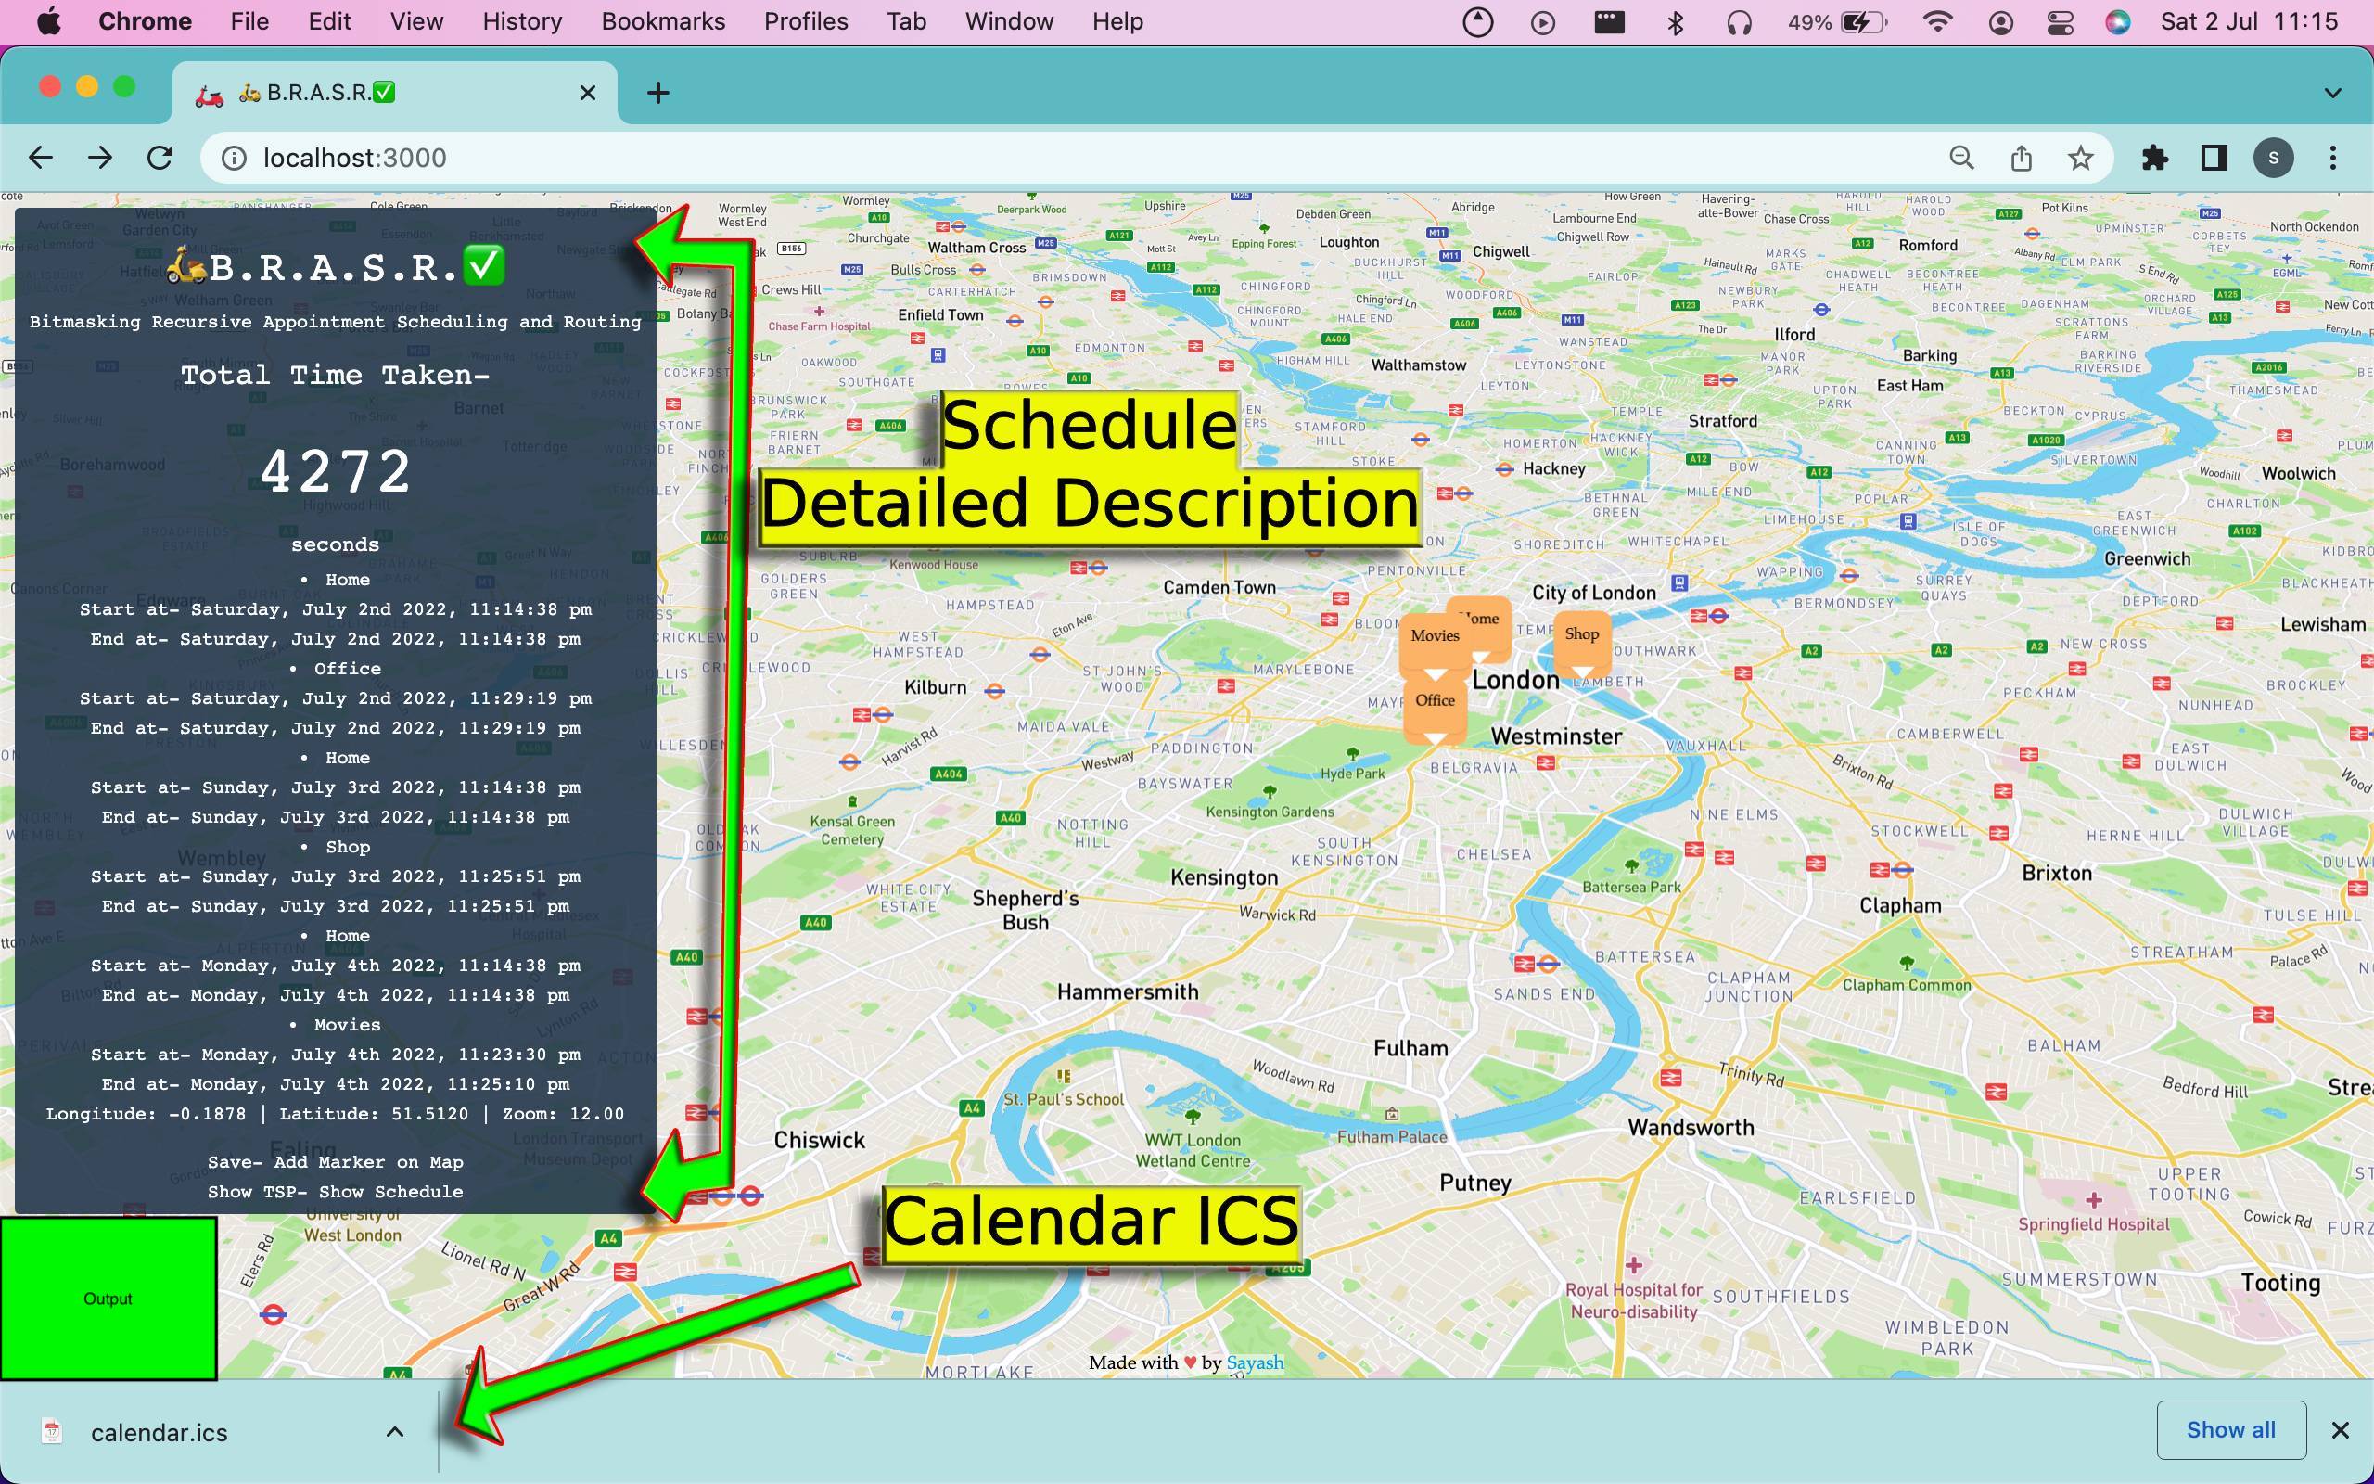Screen dimensions: 2374x1484
Task: Open the Sayash author link
Action: tap(1255, 1362)
